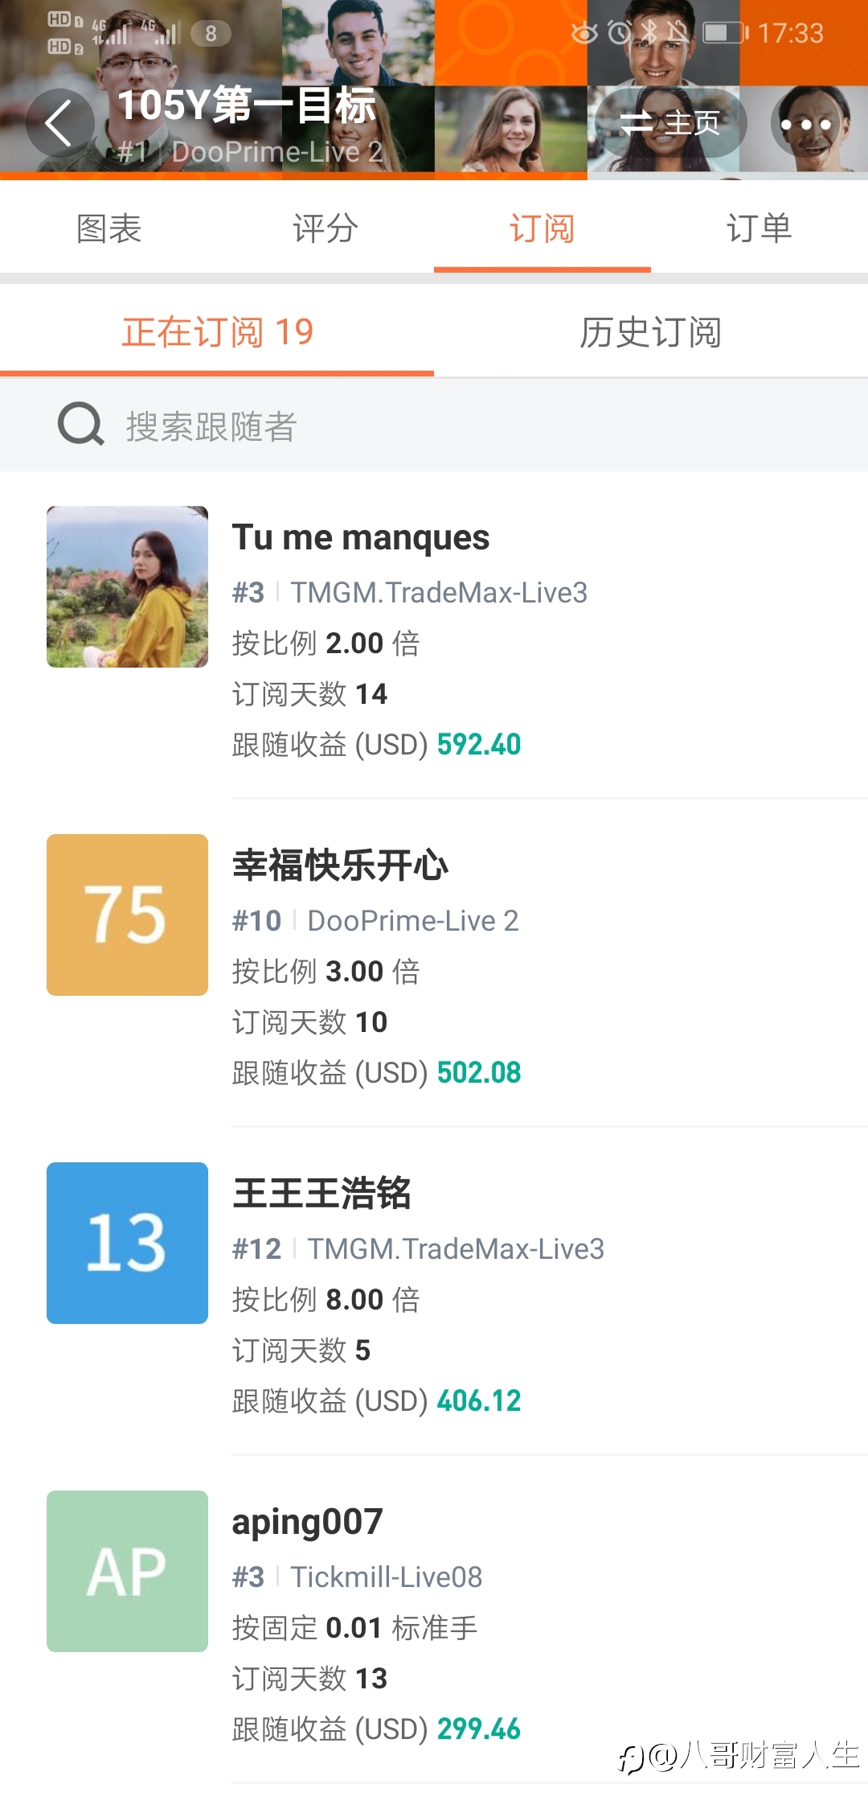Screen dimensions: 868x1805
Task: Open Tu me manques profile photo
Action: 127,586
